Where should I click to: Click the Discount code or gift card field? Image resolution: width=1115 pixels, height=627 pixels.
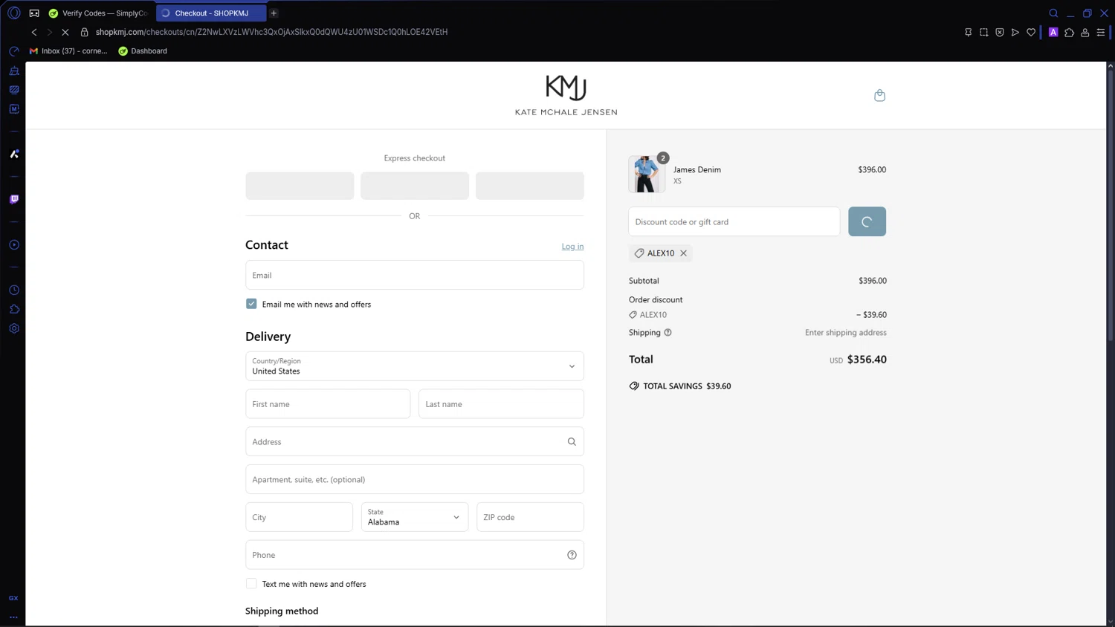click(734, 221)
